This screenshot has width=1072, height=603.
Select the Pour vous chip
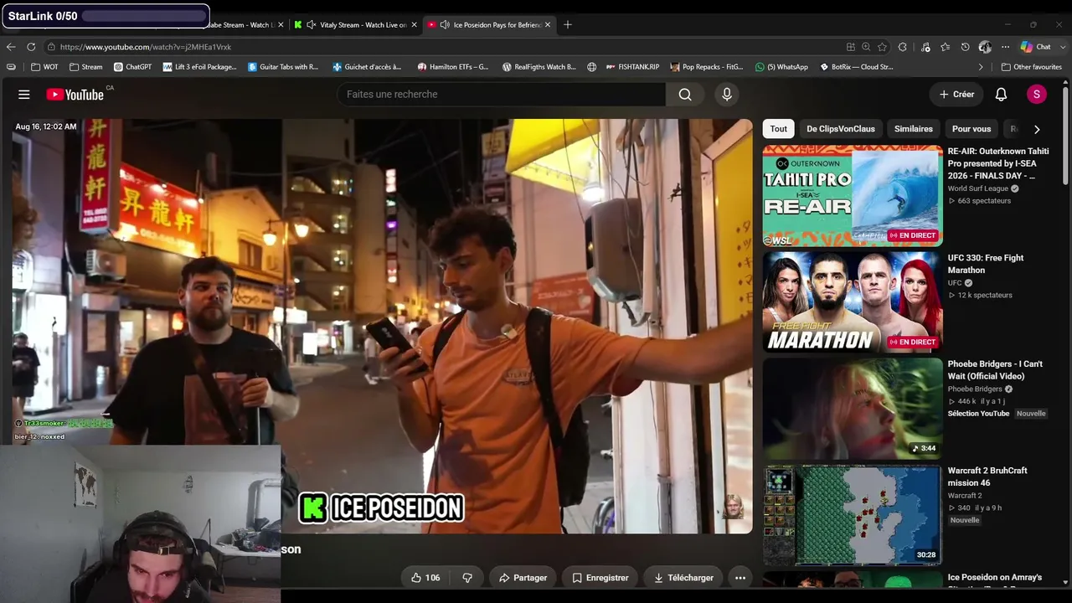[x=971, y=129]
